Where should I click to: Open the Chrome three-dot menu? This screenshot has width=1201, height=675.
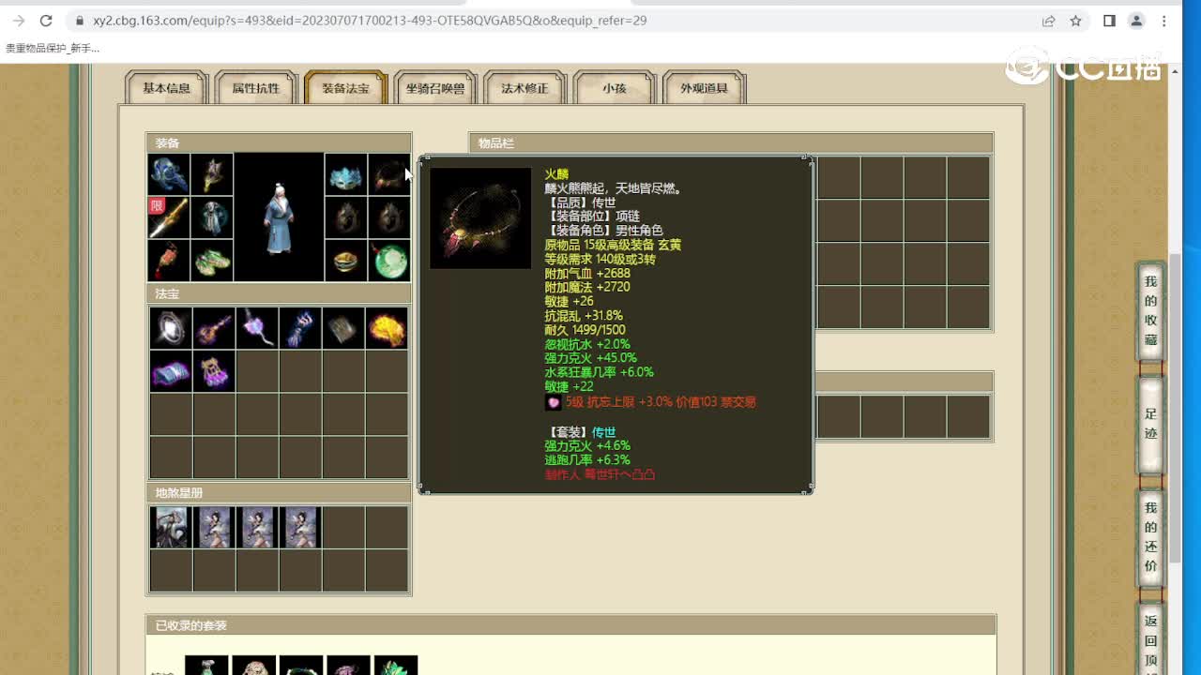1164,21
